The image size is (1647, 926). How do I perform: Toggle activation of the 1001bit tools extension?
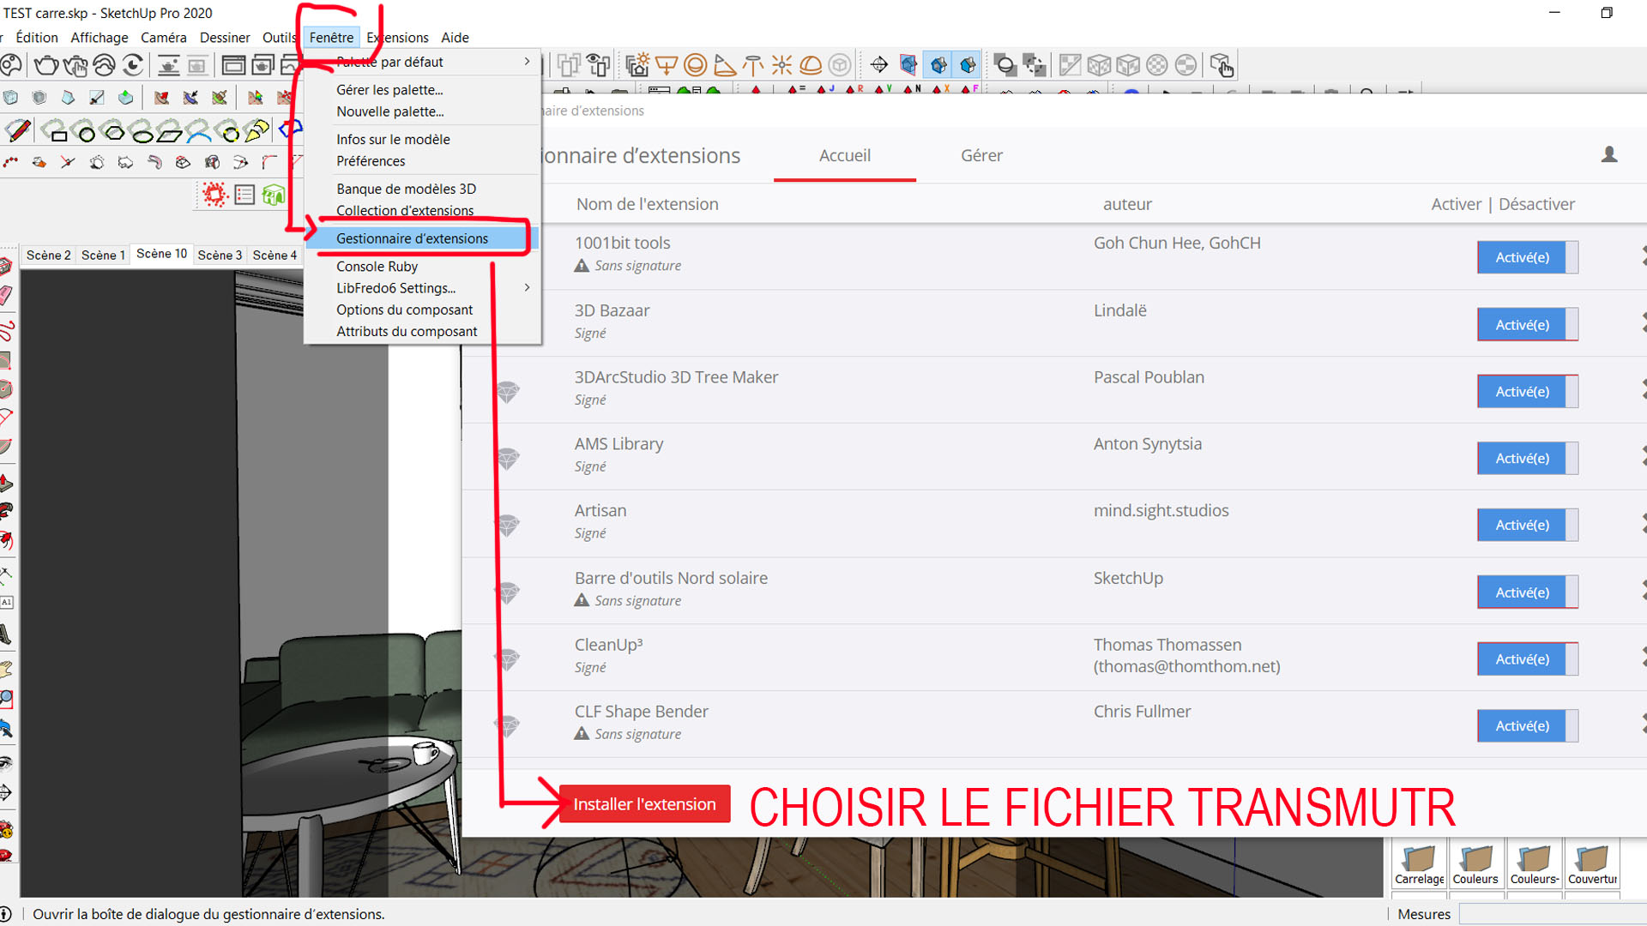(1527, 257)
